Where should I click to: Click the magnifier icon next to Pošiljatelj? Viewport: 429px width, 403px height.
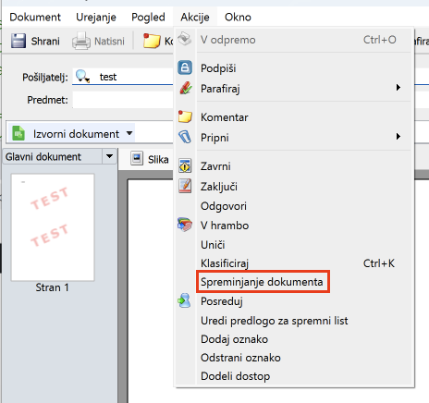point(82,76)
